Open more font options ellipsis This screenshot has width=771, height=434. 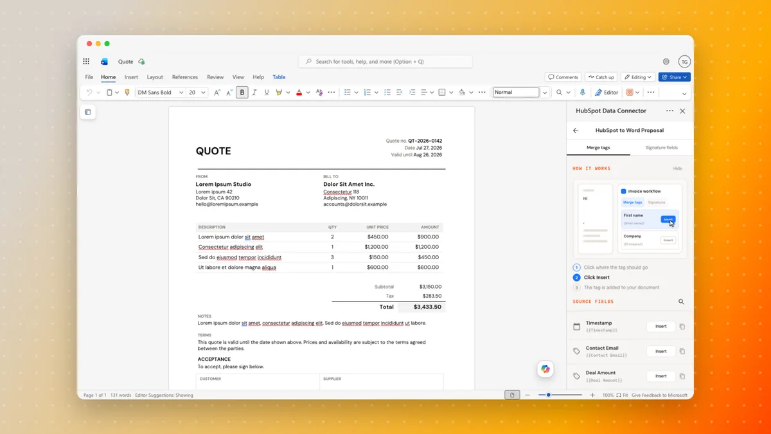click(332, 93)
